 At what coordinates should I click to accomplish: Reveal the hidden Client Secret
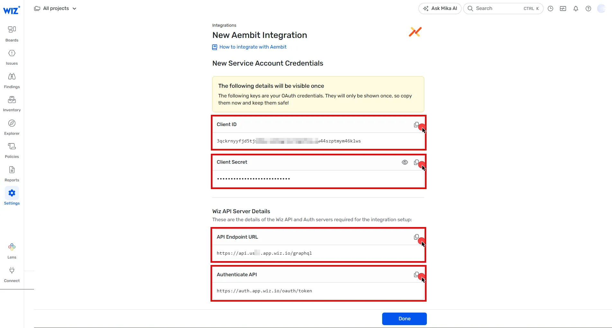click(405, 162)
